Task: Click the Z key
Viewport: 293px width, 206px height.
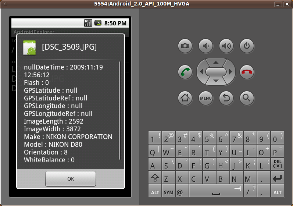Action: click(x=168, y=178)
